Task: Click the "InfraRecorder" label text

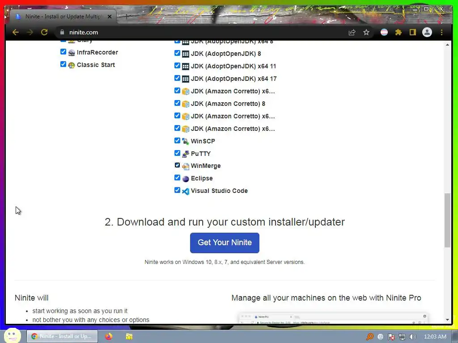Action: (97, 53)
